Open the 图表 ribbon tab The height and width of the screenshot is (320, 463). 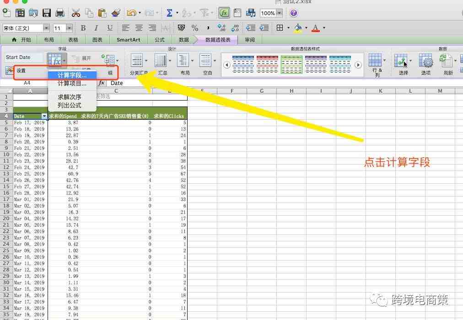[x=97, y=40]
